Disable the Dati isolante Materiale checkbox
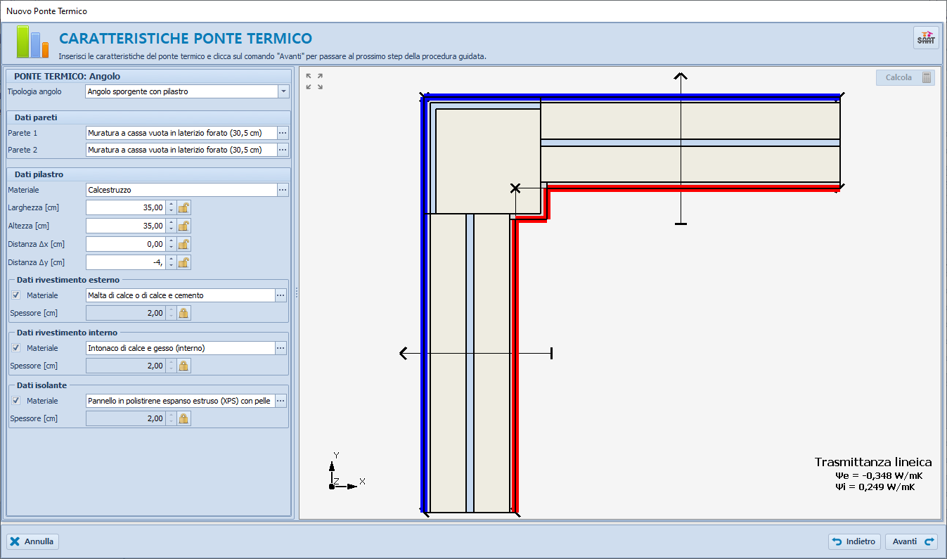Viewport: 947px width, 559px height. pos(16,401)
